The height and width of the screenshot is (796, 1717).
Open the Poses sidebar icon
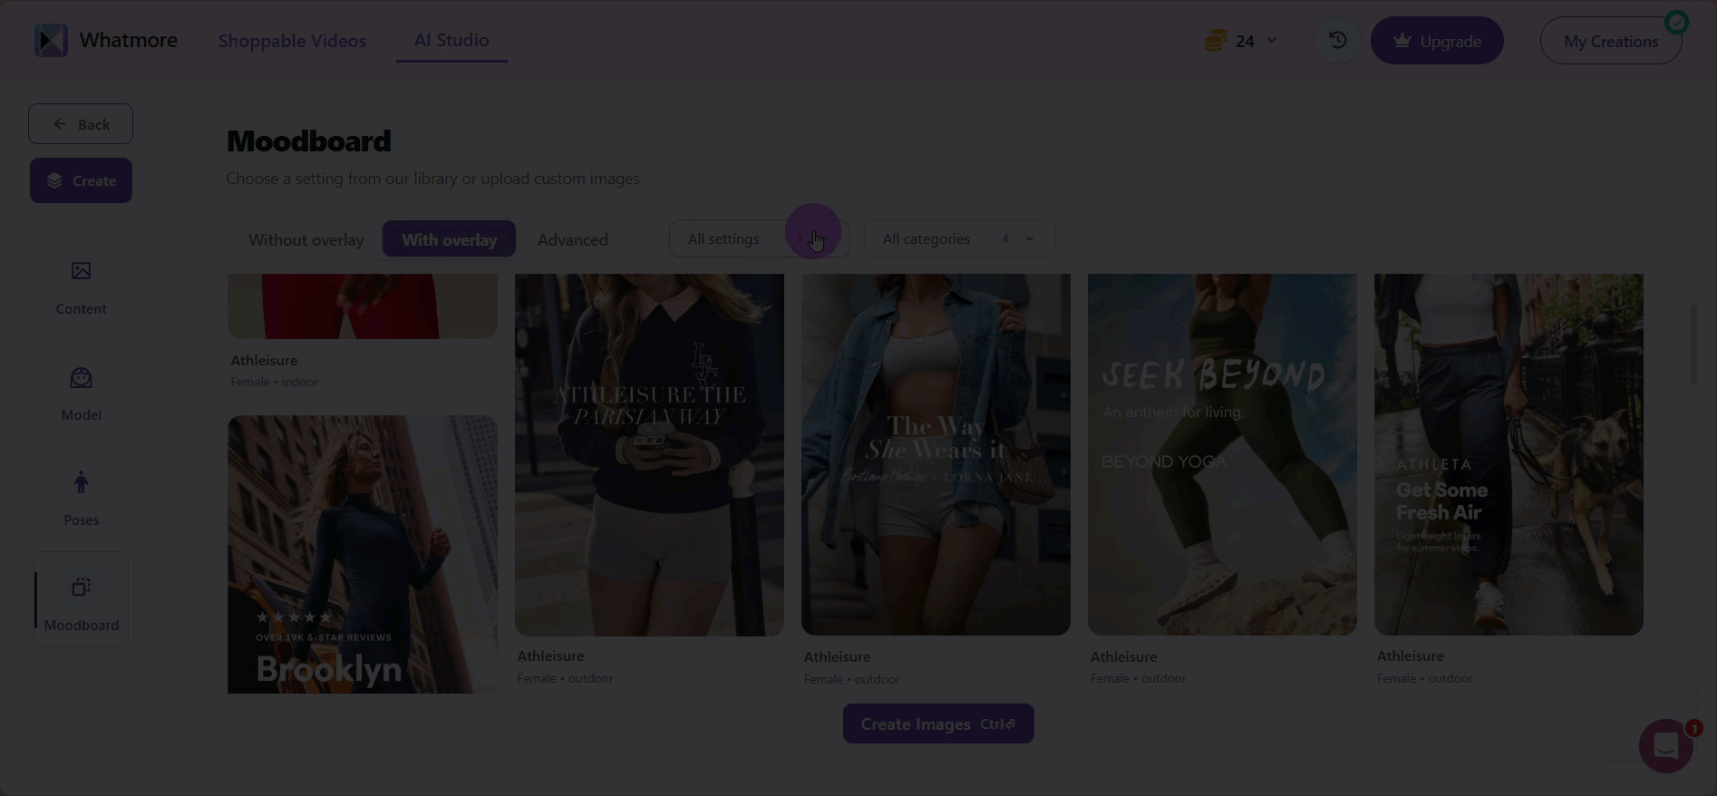coord(81,483)
